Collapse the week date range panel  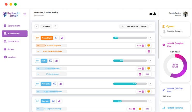point(151,26)
